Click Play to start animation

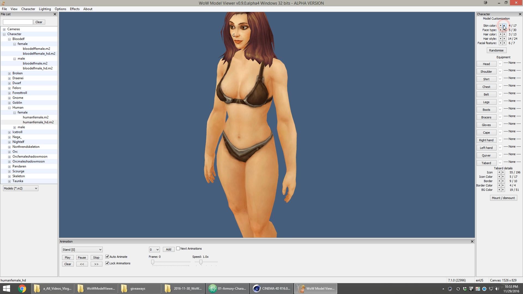(67, 257)
